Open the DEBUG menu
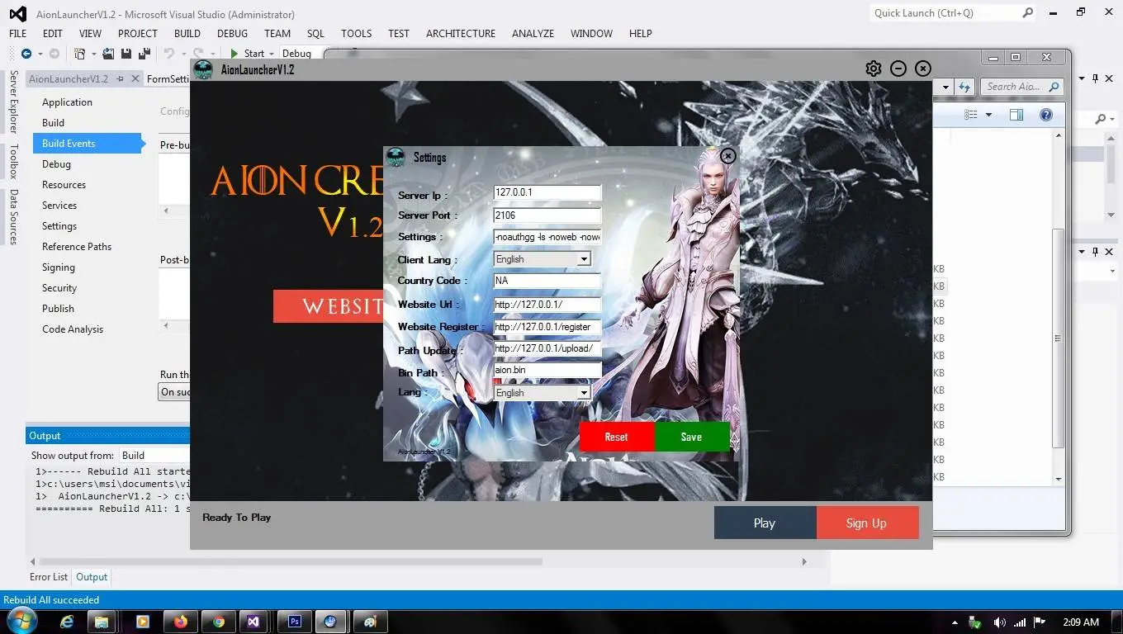Viewport: 1123px width, 634px height. coord(232,34)
